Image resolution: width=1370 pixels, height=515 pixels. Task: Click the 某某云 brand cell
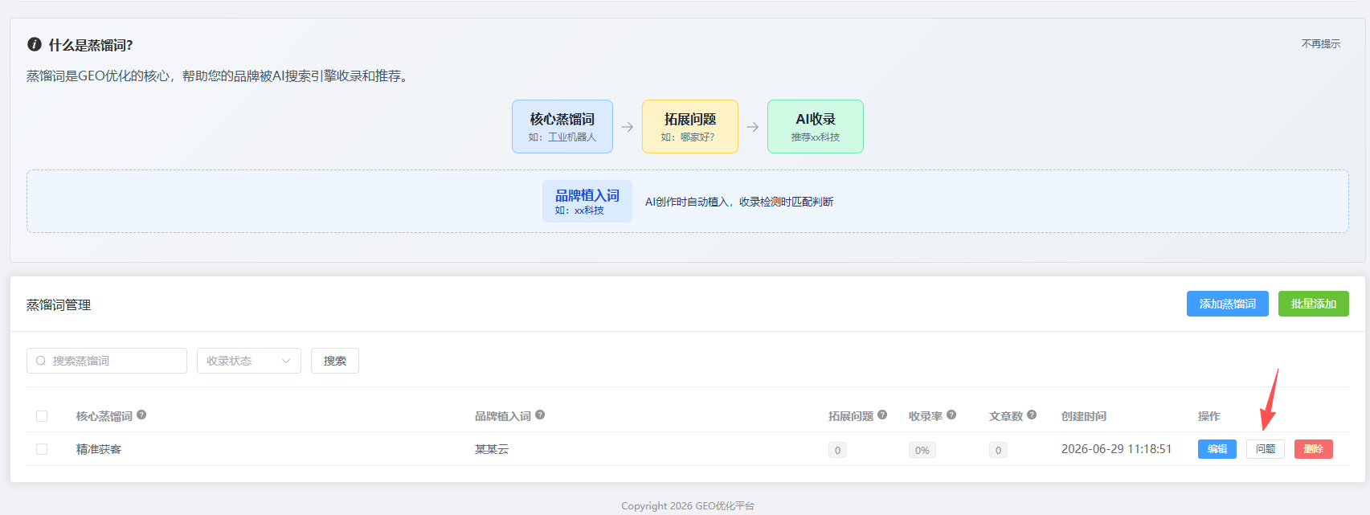pos(492,449)
